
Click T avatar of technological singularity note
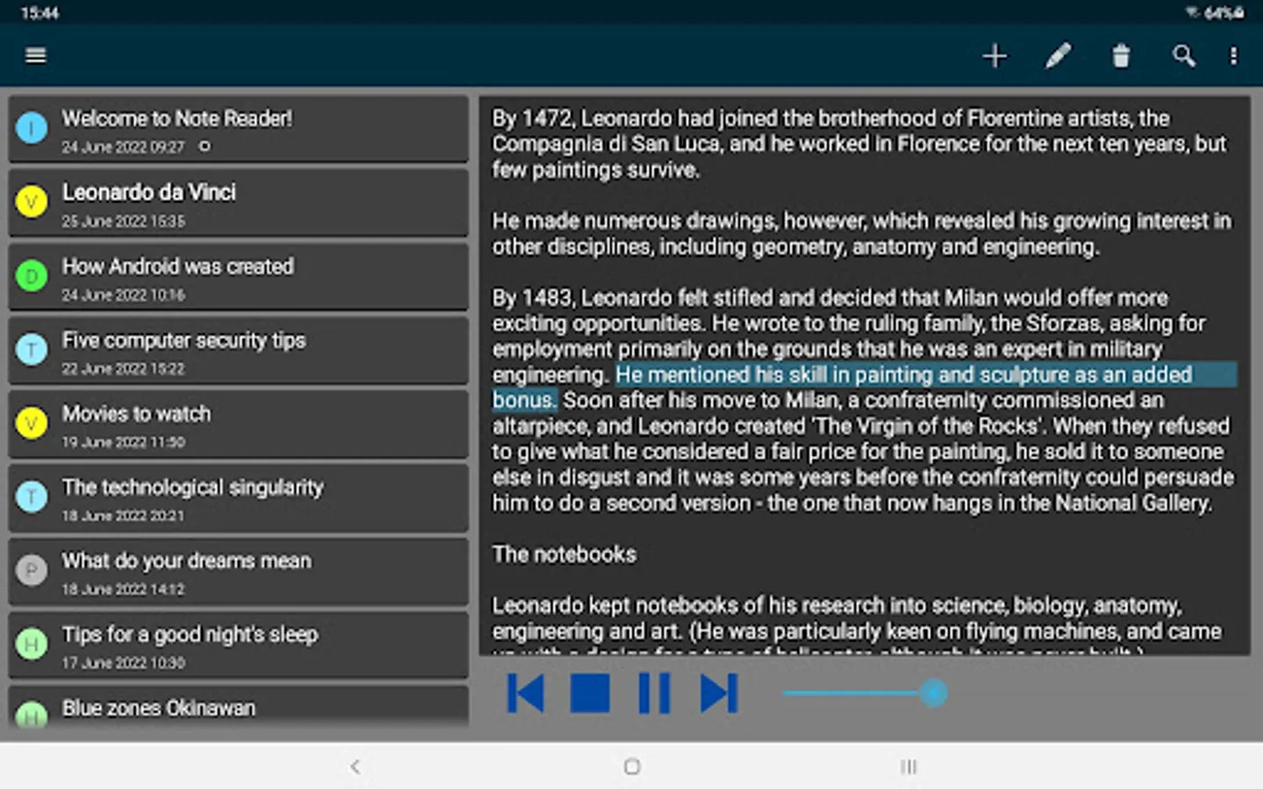point(32,497)
